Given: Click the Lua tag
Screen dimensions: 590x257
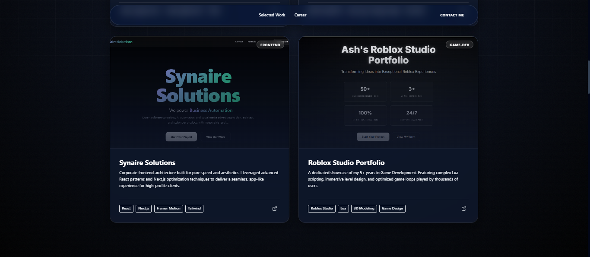Looking at the screenshot, I should point(343,209).
